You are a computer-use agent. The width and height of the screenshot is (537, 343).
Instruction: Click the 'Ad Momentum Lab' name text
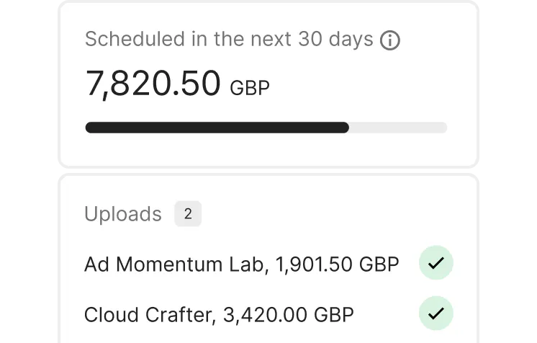tap(173, 264)
